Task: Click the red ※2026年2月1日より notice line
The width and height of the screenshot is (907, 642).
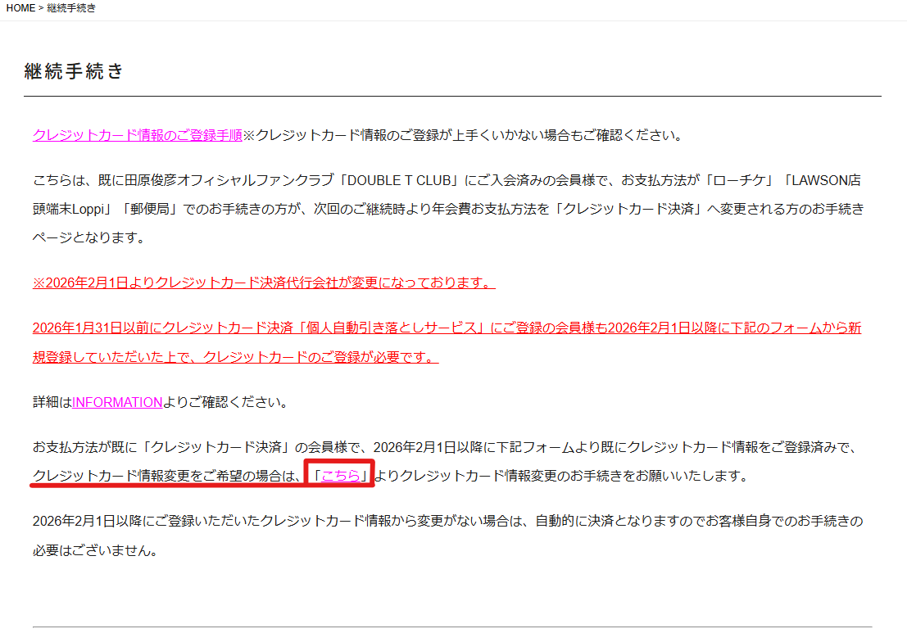Action: coord(263,283)
